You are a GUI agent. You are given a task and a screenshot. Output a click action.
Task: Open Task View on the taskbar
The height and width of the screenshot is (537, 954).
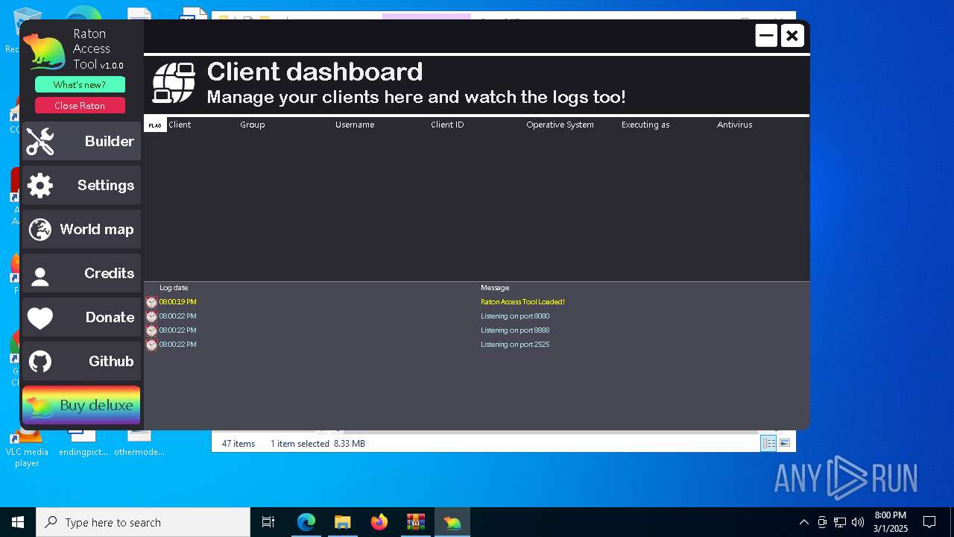(x=268, y=522)
